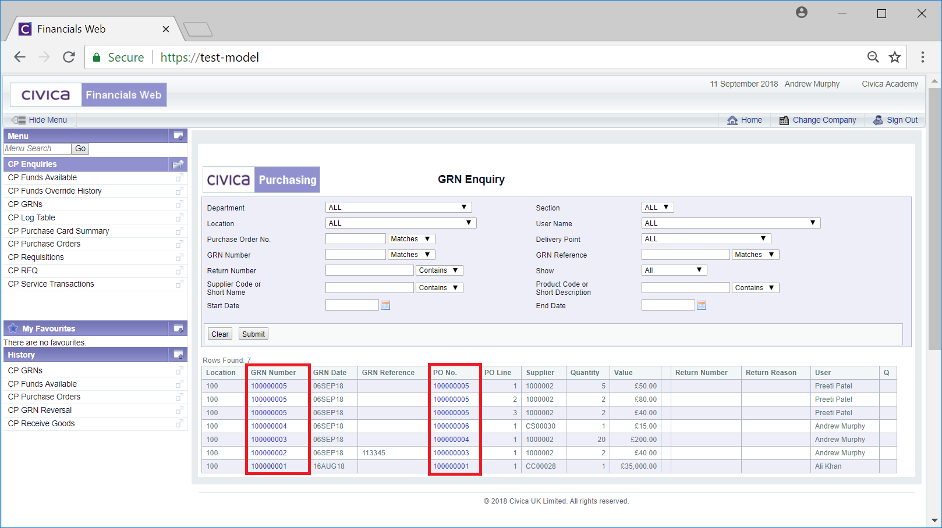This screenshot has height=528, width=942.
Task: Expand the Department dropdown
Action: click(398, 208)
